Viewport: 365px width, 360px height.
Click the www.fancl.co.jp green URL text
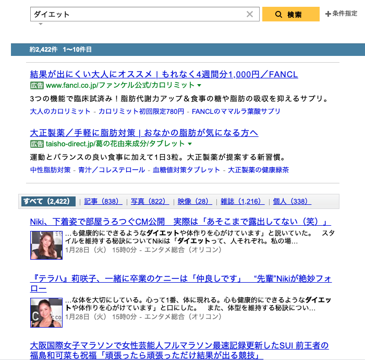pos(120,85)
